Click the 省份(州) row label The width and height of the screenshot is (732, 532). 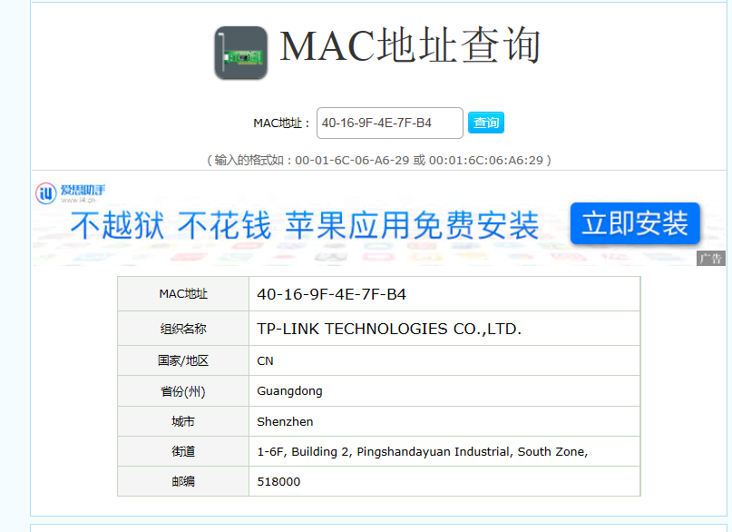click(x=183, y=391)
